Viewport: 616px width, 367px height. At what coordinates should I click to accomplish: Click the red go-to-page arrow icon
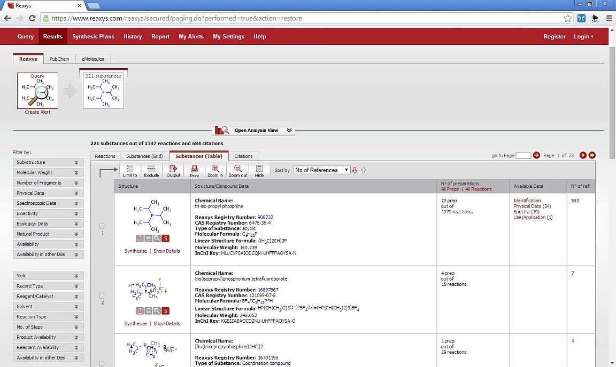coord(536,155)
